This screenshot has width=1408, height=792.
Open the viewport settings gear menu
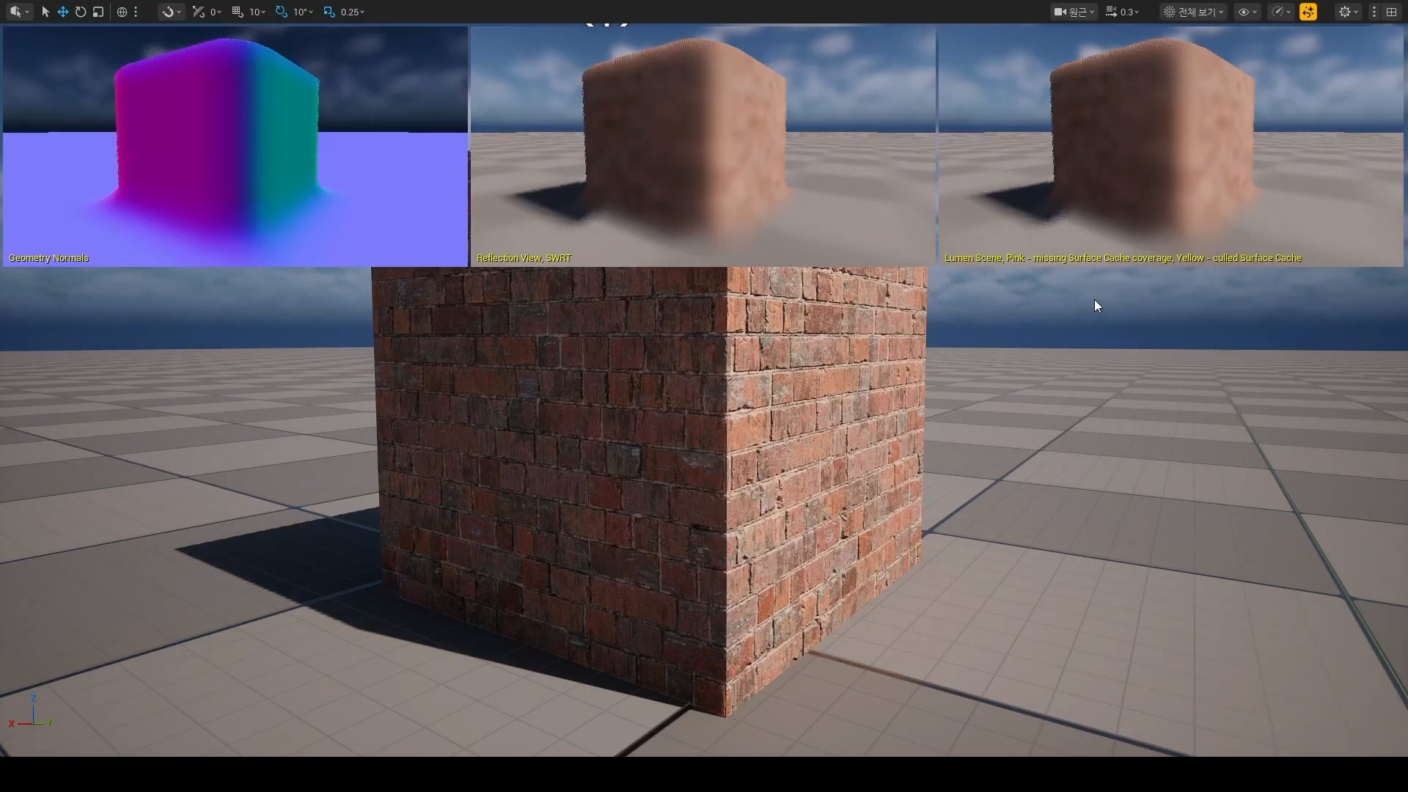pos(1348,12)
